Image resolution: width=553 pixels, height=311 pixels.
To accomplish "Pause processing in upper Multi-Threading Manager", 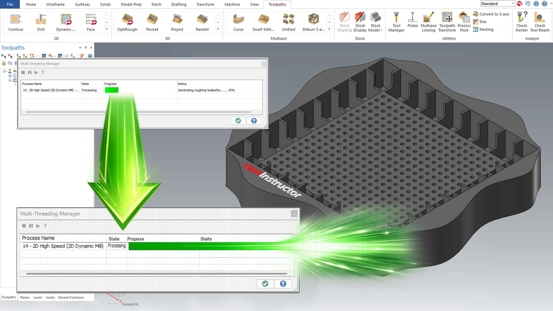I will pos(29,73).
